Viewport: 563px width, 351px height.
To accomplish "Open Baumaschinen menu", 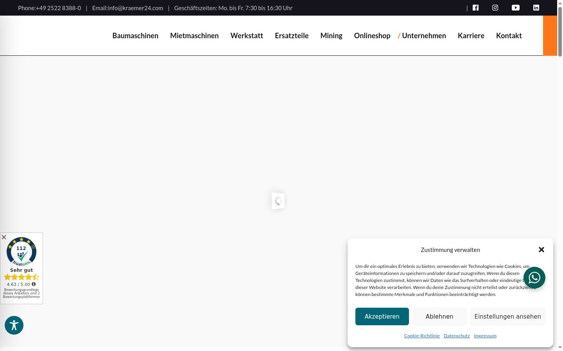I will (x=135, y=35).
